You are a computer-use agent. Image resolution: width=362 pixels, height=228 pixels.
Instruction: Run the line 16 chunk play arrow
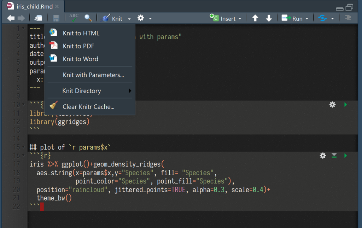click(345, 156)
